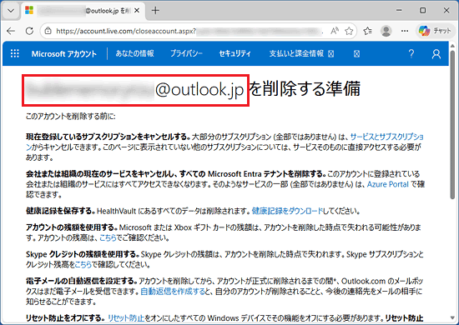Refresh the current page

(29, 31)
